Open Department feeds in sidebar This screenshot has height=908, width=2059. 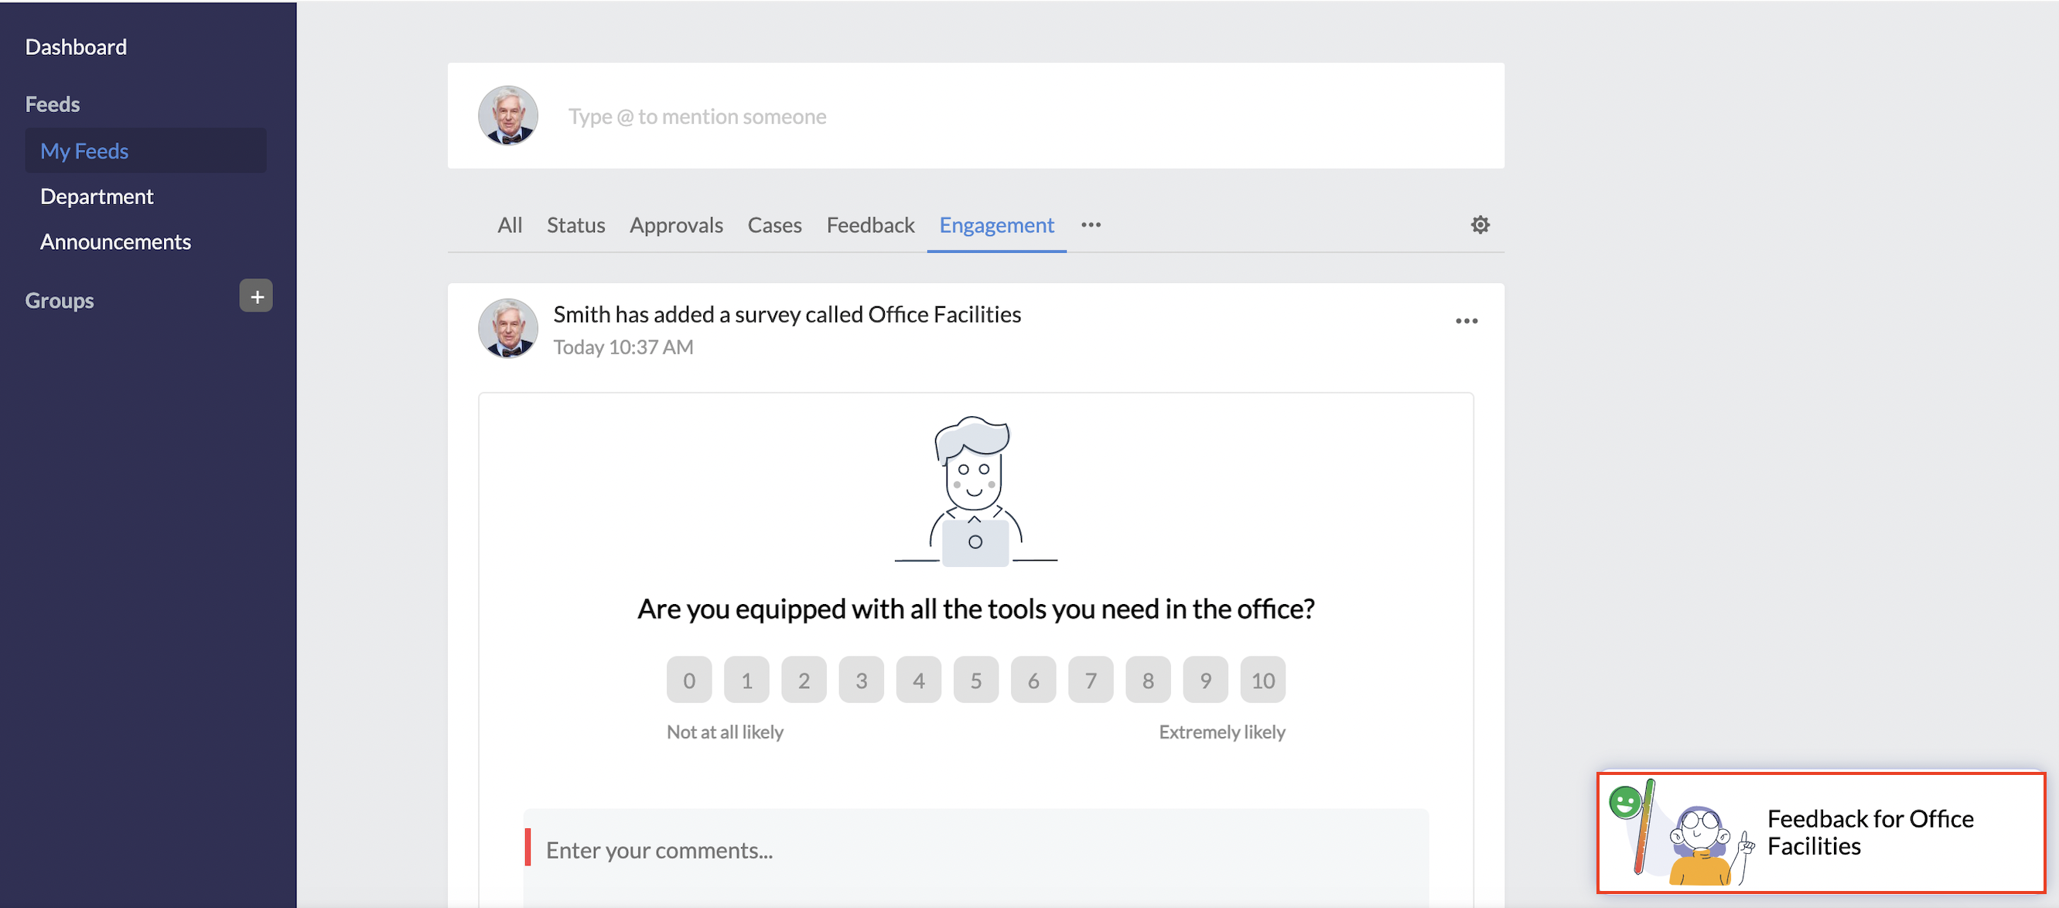97,196
